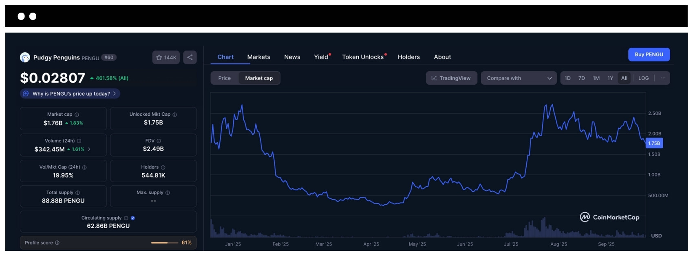Click the 544.81K holders value
Viewport: 693px width, 255px height.
tap(153, 176)
